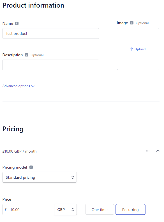Viewport: 164px width, 222px height.
Task: Open the three-dot price options menu
Action: 148,151
